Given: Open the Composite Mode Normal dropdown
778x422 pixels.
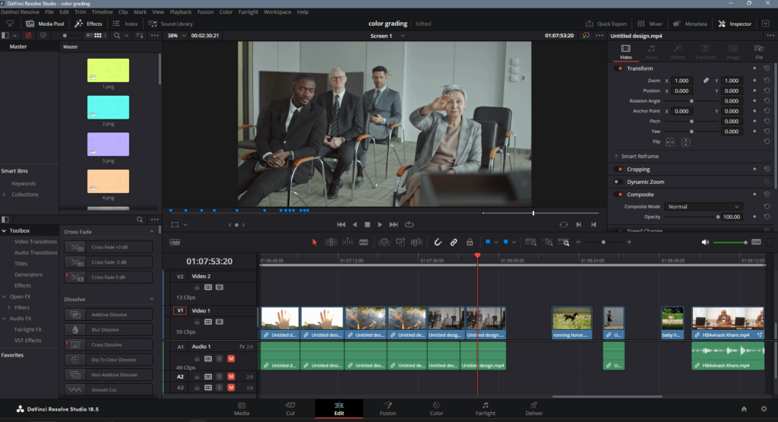Looking at the screenshot, I should pos(703,207).
